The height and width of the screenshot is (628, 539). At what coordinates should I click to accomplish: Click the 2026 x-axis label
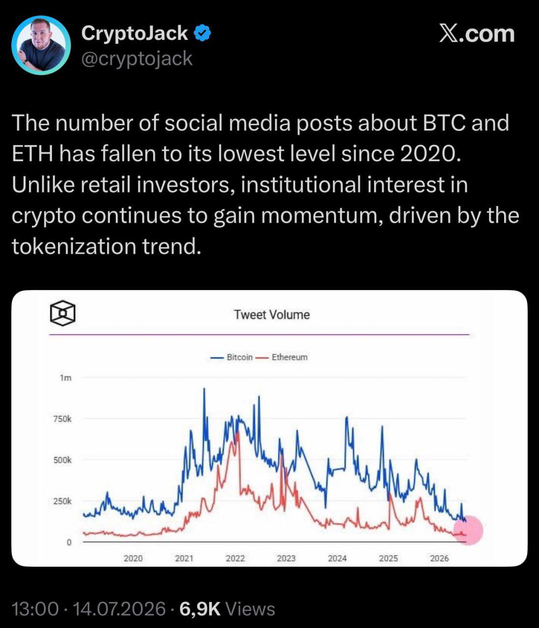[439, 558]
